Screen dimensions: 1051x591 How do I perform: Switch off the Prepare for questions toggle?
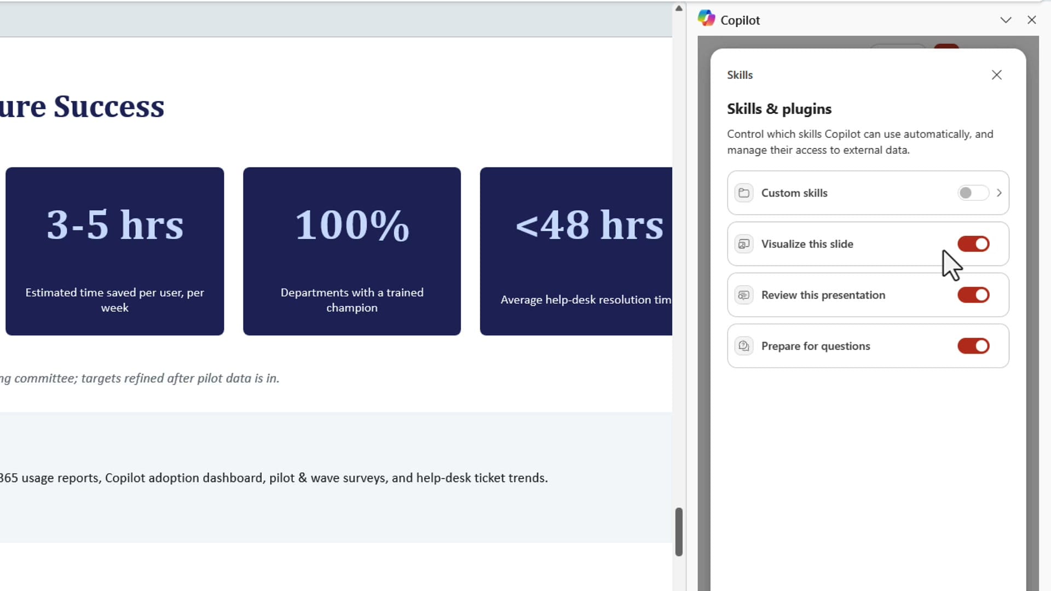(x=973, y=346)
